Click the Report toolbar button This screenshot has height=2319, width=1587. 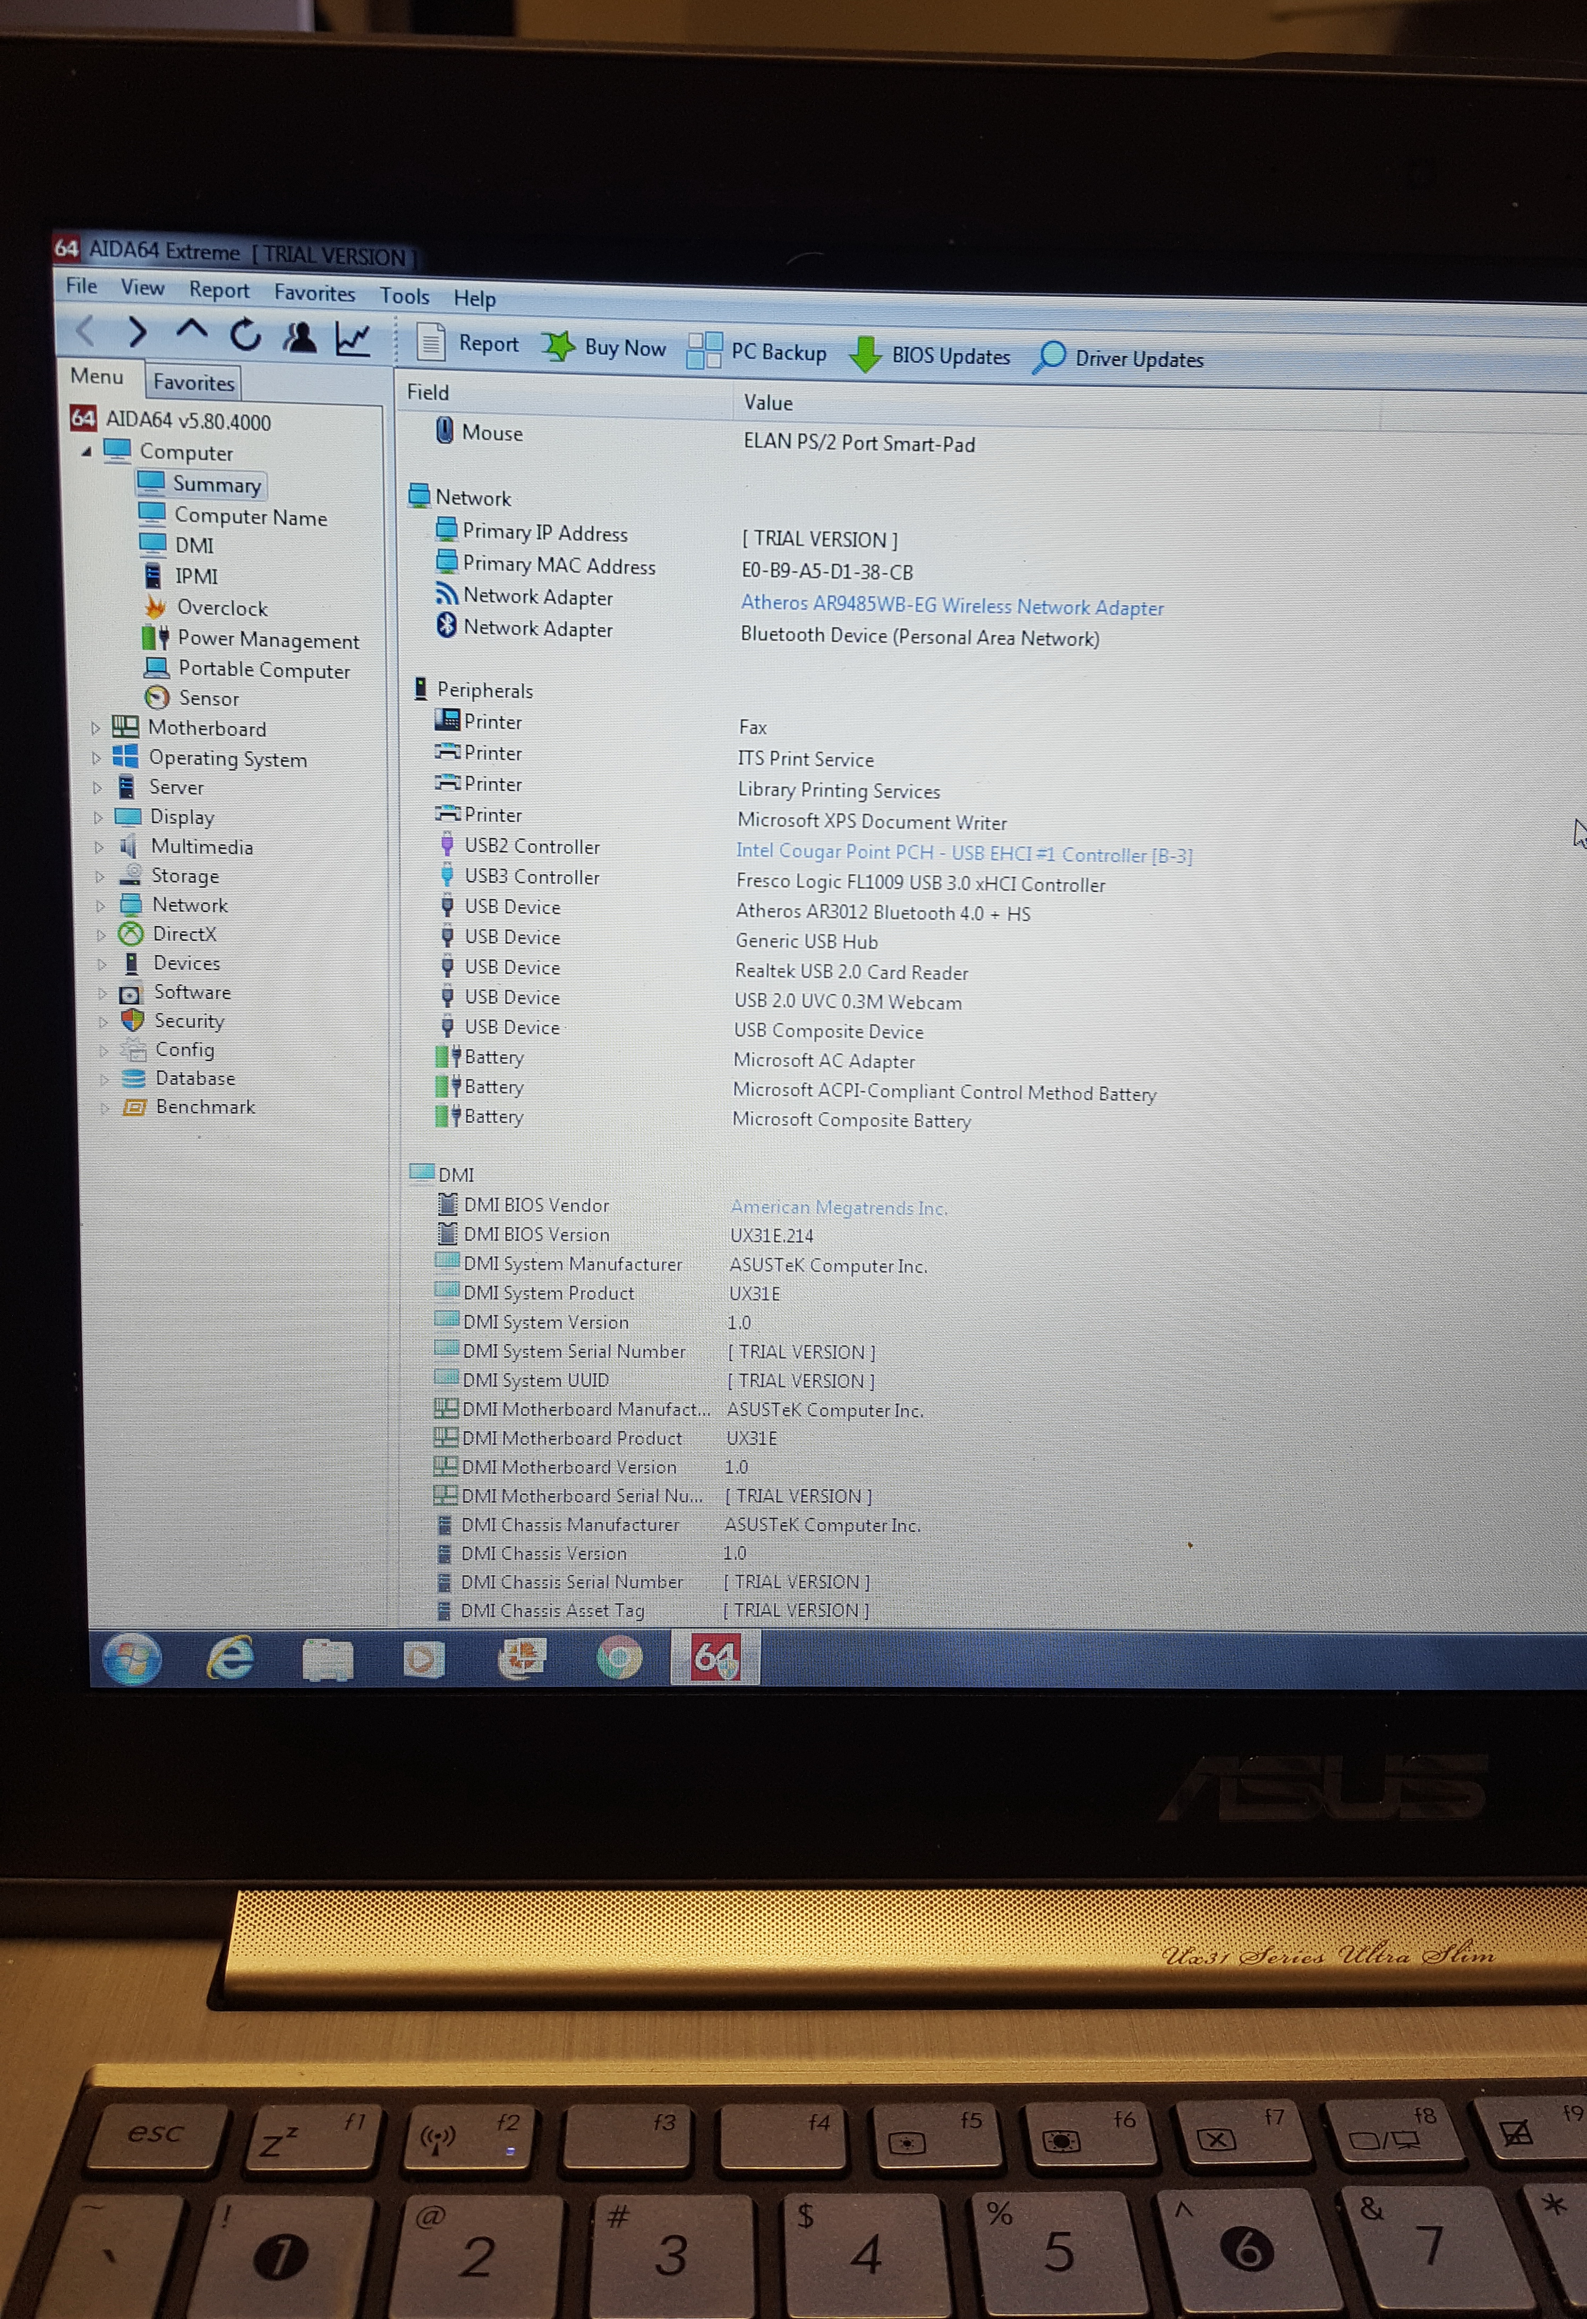(468, 343)
